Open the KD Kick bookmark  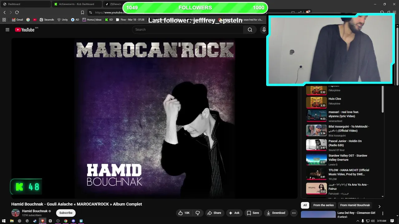109,20
